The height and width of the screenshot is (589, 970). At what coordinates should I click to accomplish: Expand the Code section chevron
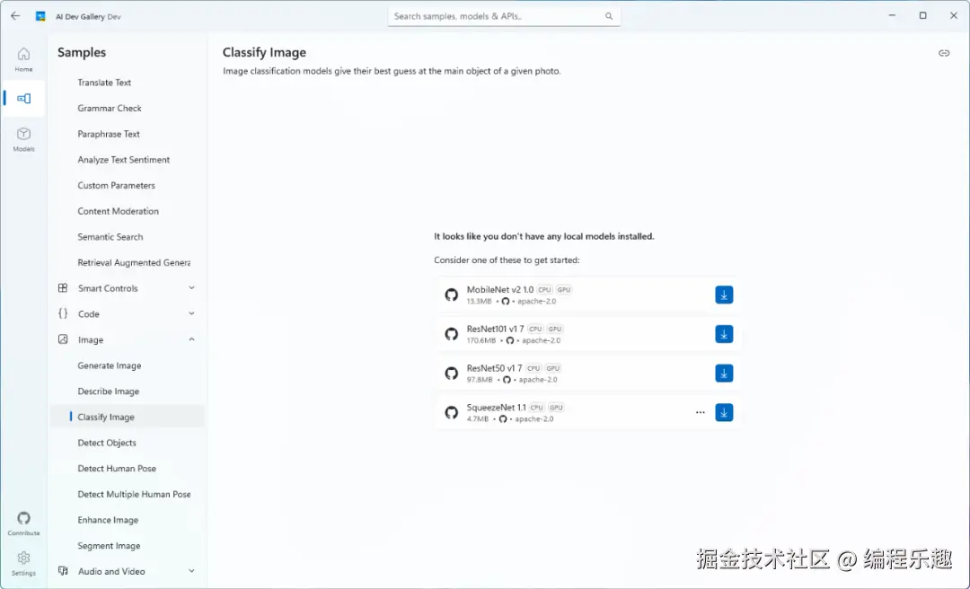click(192, 313)
